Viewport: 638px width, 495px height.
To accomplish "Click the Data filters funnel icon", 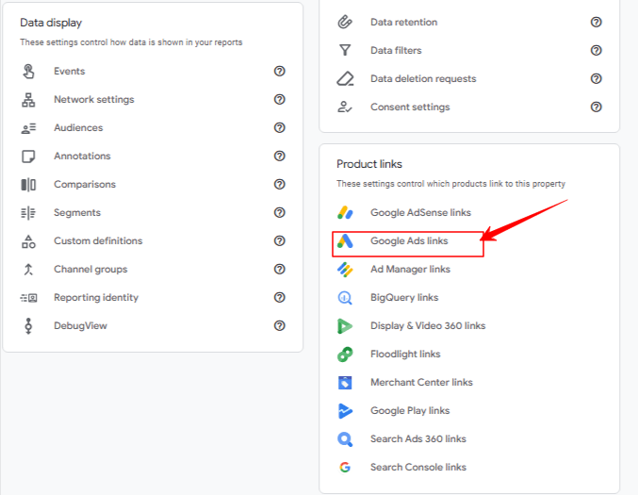I will pyautogui.click(x=345, y=50).
